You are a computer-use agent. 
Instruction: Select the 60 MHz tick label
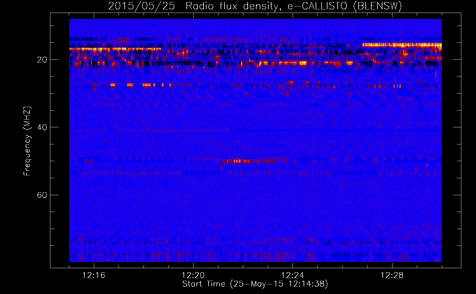tap(42, 195)
